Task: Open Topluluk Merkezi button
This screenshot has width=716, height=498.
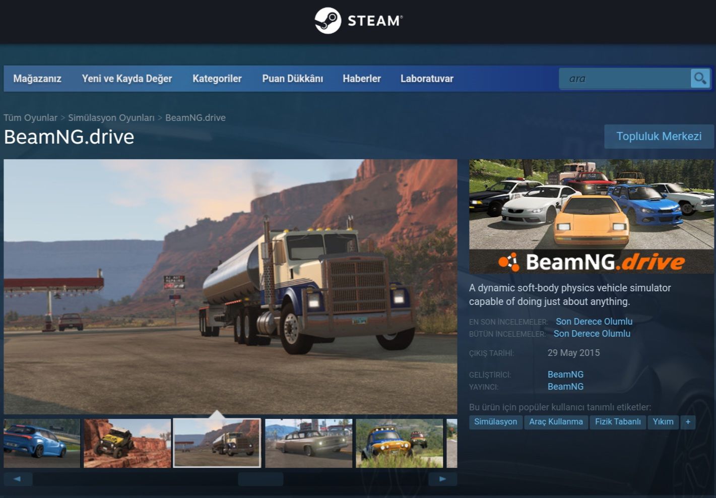Action: 659,137
